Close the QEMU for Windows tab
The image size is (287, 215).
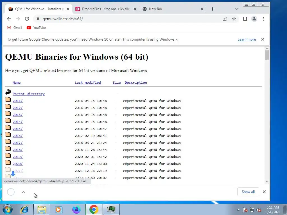68,9
